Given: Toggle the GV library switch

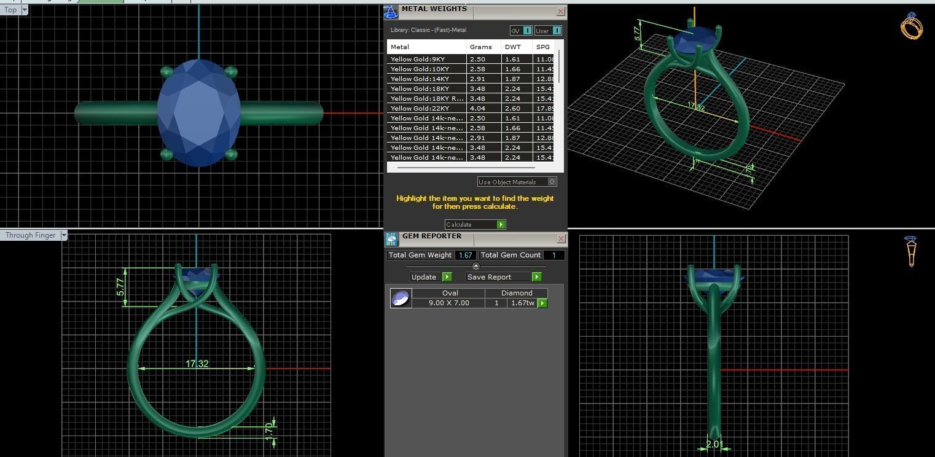Looking at the screenshot, I should click(x=521, y=31).
